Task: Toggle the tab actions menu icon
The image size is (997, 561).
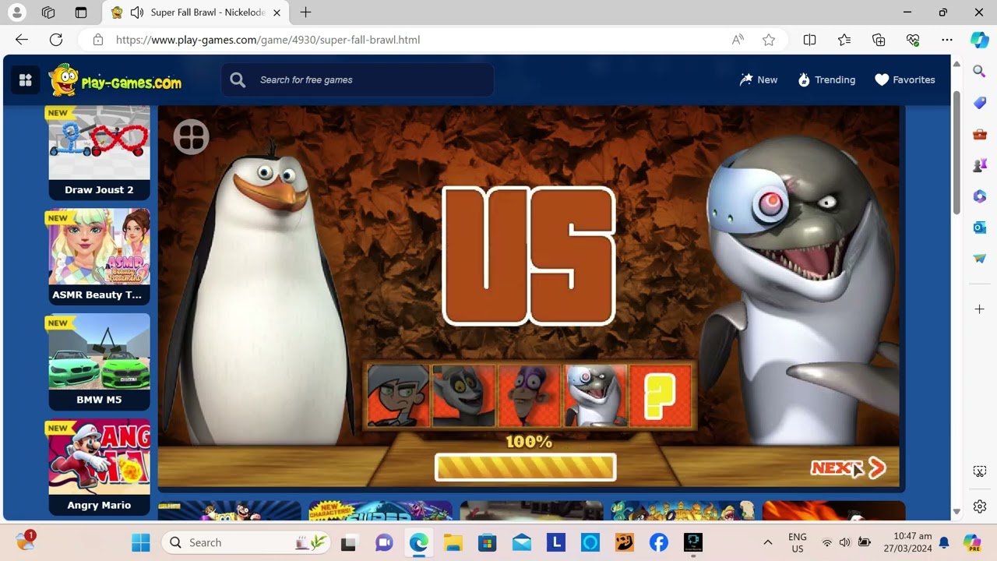Action: pos(81,12)
